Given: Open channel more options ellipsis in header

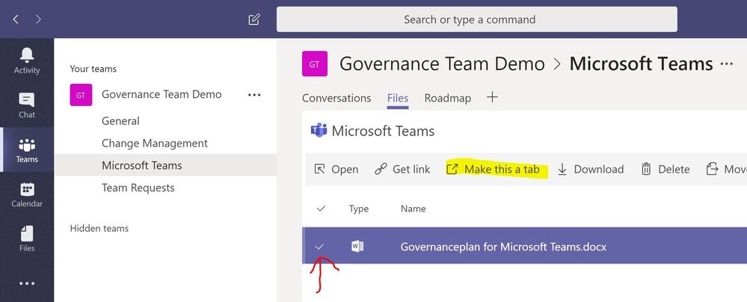Looking at the screenshot, I should [x=727, y=64].
